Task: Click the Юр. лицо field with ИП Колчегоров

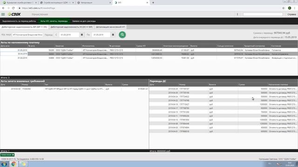Action: pyautogui.click(x=27, y=35)
